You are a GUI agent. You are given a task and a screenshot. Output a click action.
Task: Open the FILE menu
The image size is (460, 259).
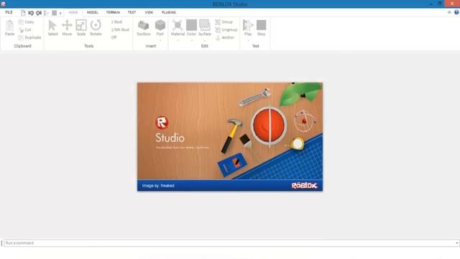9,12
